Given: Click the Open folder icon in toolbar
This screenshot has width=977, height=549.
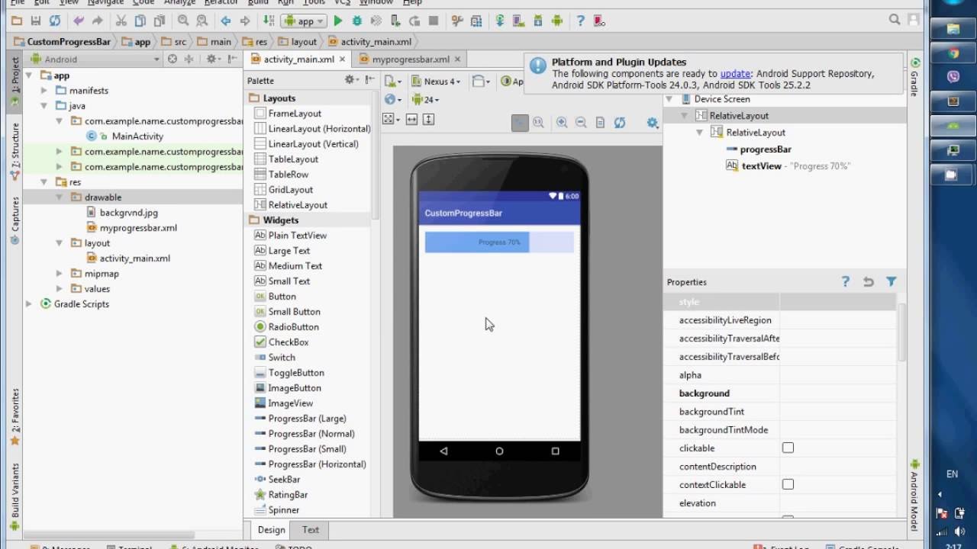Looking at the screenshot, I should point(16,21).
